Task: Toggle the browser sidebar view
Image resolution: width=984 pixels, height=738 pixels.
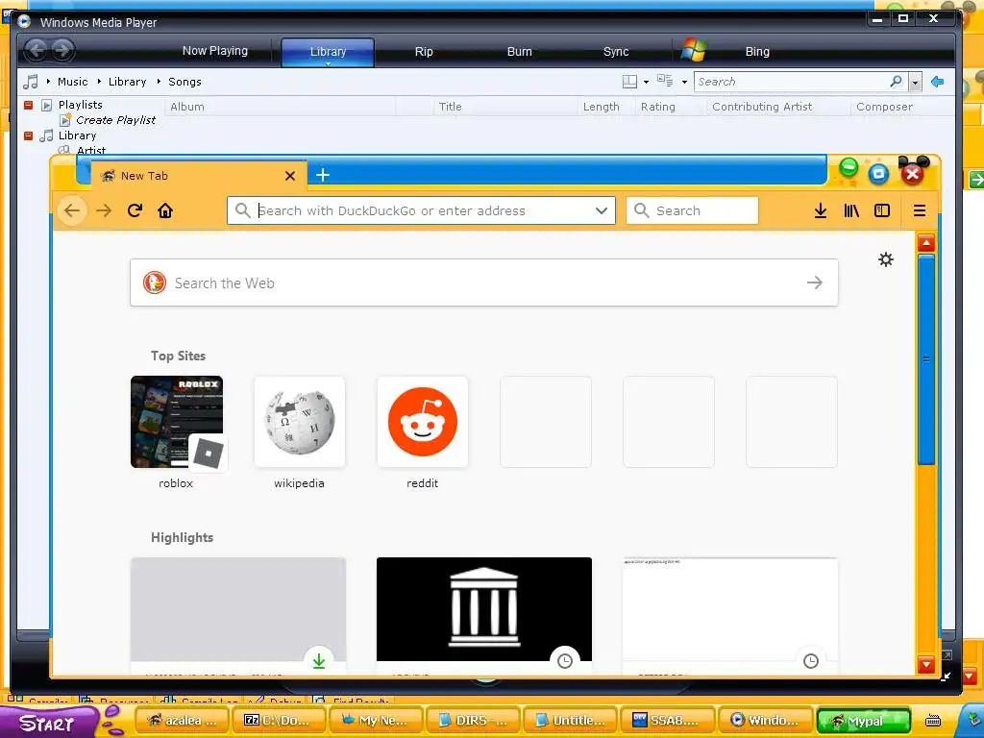Action: [882, 210]
